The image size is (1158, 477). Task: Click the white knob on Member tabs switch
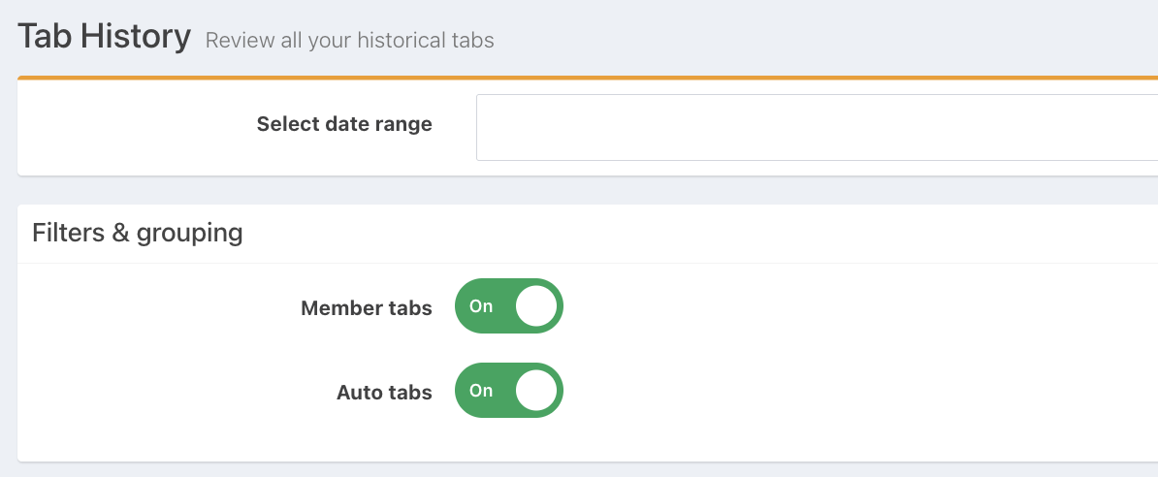click(x=536, y=306)
